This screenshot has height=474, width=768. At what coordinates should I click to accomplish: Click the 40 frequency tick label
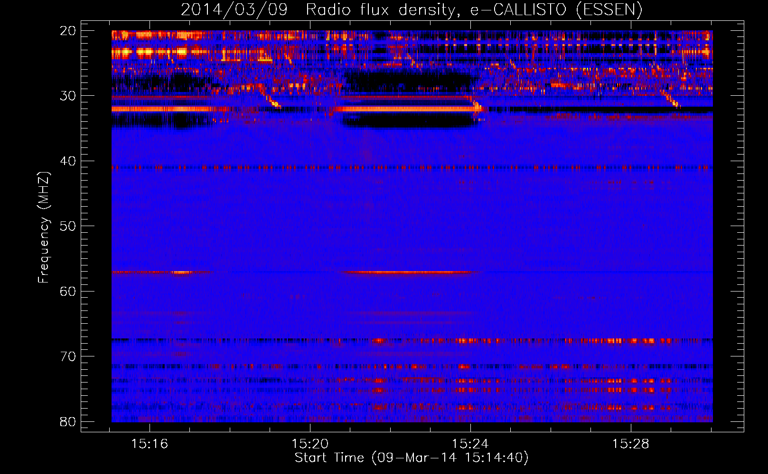(68, 161)
